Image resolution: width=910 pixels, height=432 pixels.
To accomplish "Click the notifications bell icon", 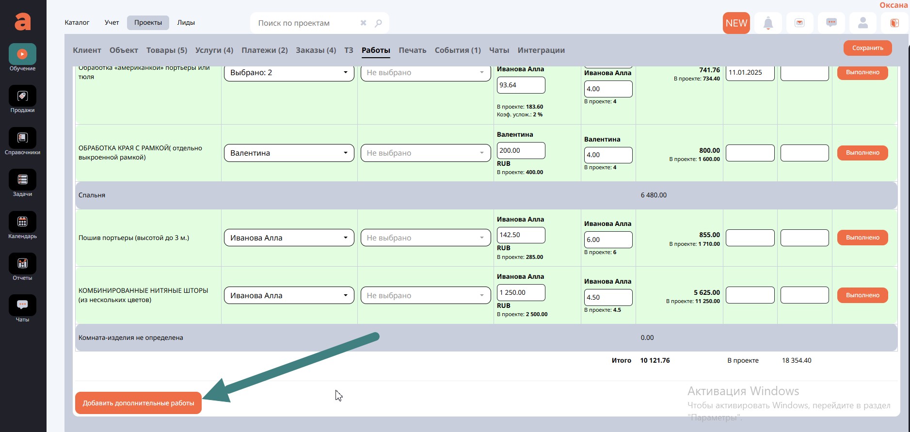I will click(768, 23).
